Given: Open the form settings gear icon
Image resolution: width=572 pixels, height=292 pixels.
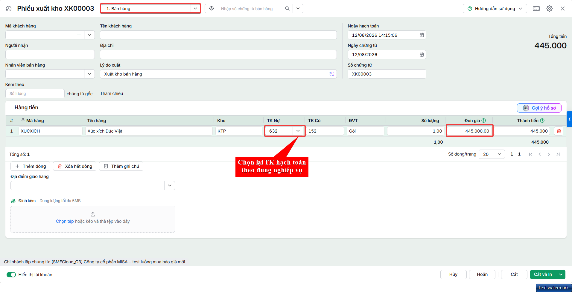Looking at the screenshot, I should [x=550, y=9].
